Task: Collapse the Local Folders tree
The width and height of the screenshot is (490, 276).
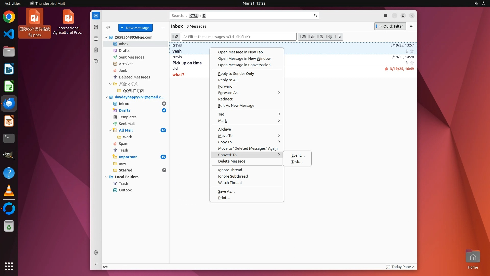Action: (x=106, y=177)
